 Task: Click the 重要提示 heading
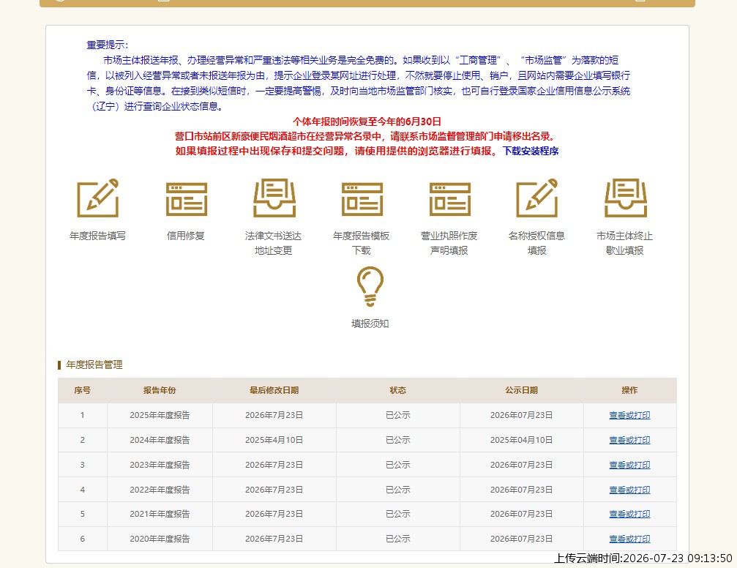point(107,45)
